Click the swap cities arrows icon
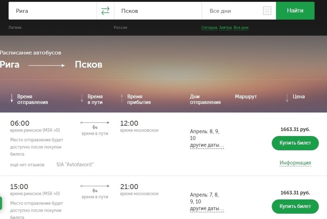Image resolution: width=327 pixels, height=219 pixels. (x=105, y=11)
